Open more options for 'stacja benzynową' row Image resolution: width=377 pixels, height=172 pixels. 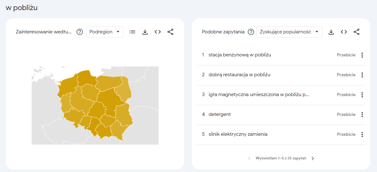pyautogui.click(x=362, y=55)
